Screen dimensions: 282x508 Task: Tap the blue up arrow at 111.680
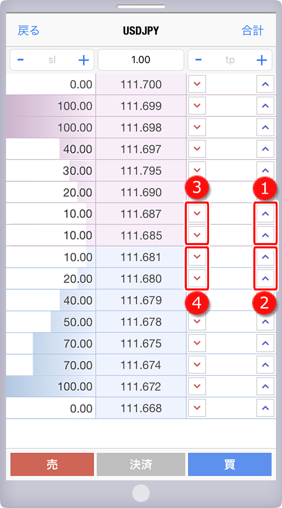click(x=265, y=278)
